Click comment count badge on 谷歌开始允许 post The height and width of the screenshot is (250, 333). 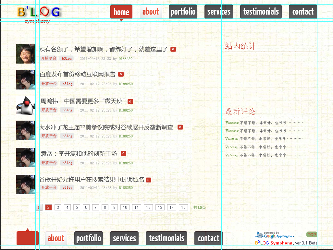[148, 180]
